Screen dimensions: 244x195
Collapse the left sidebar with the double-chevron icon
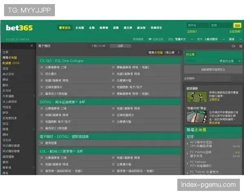pyautogui.click(x=32, y=46)
